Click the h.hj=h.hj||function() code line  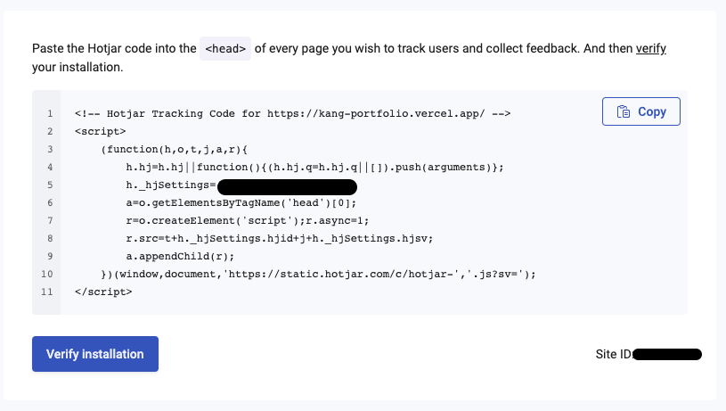[x=314, y=167]
